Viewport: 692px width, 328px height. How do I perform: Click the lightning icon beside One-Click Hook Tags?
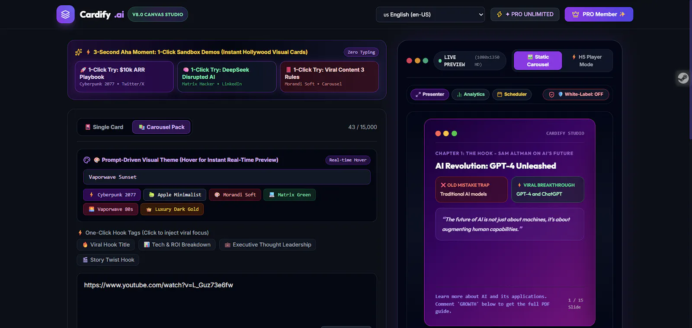(80, 233)
